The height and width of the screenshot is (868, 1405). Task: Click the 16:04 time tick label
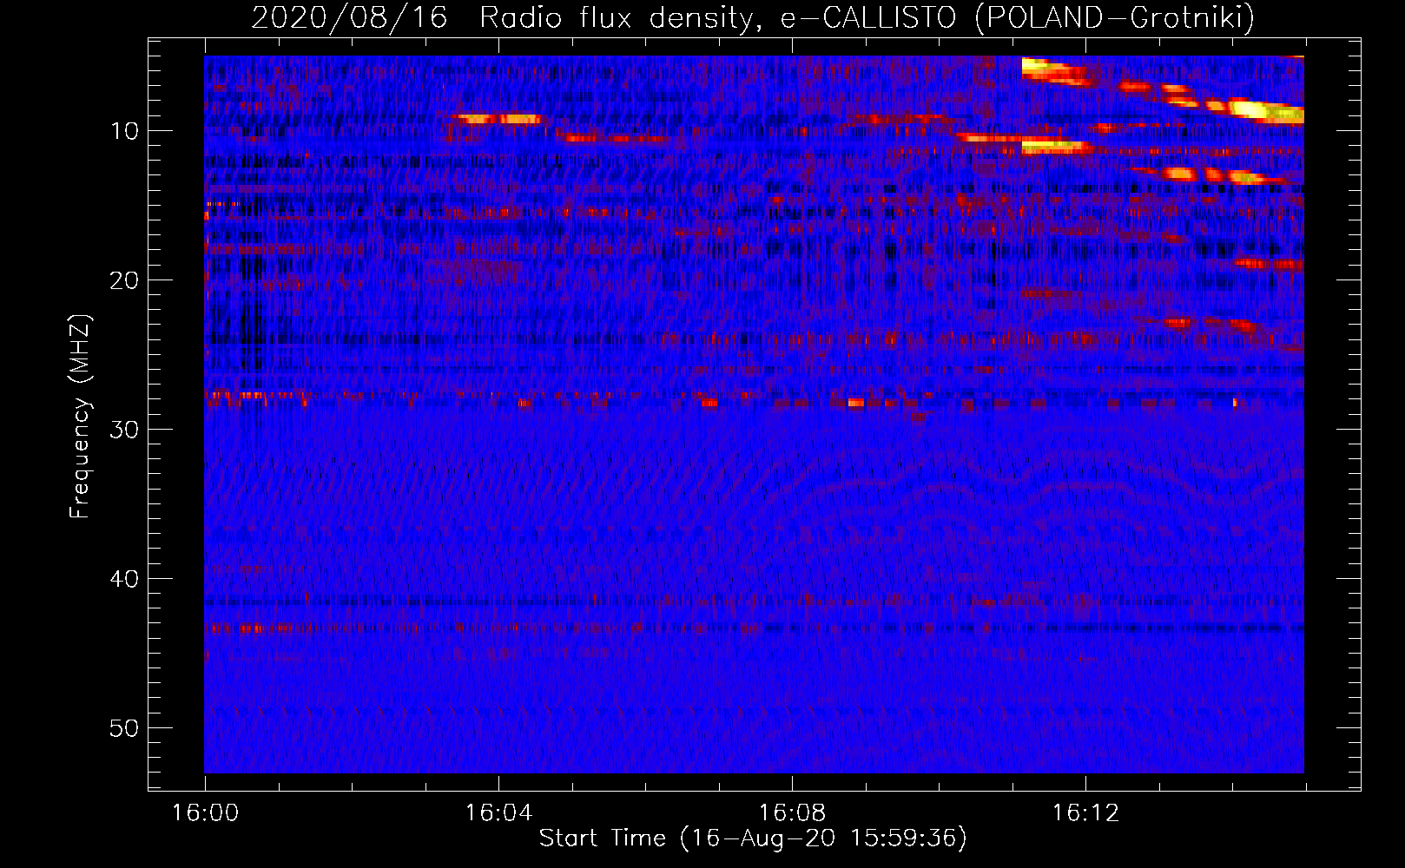[499, 813]
